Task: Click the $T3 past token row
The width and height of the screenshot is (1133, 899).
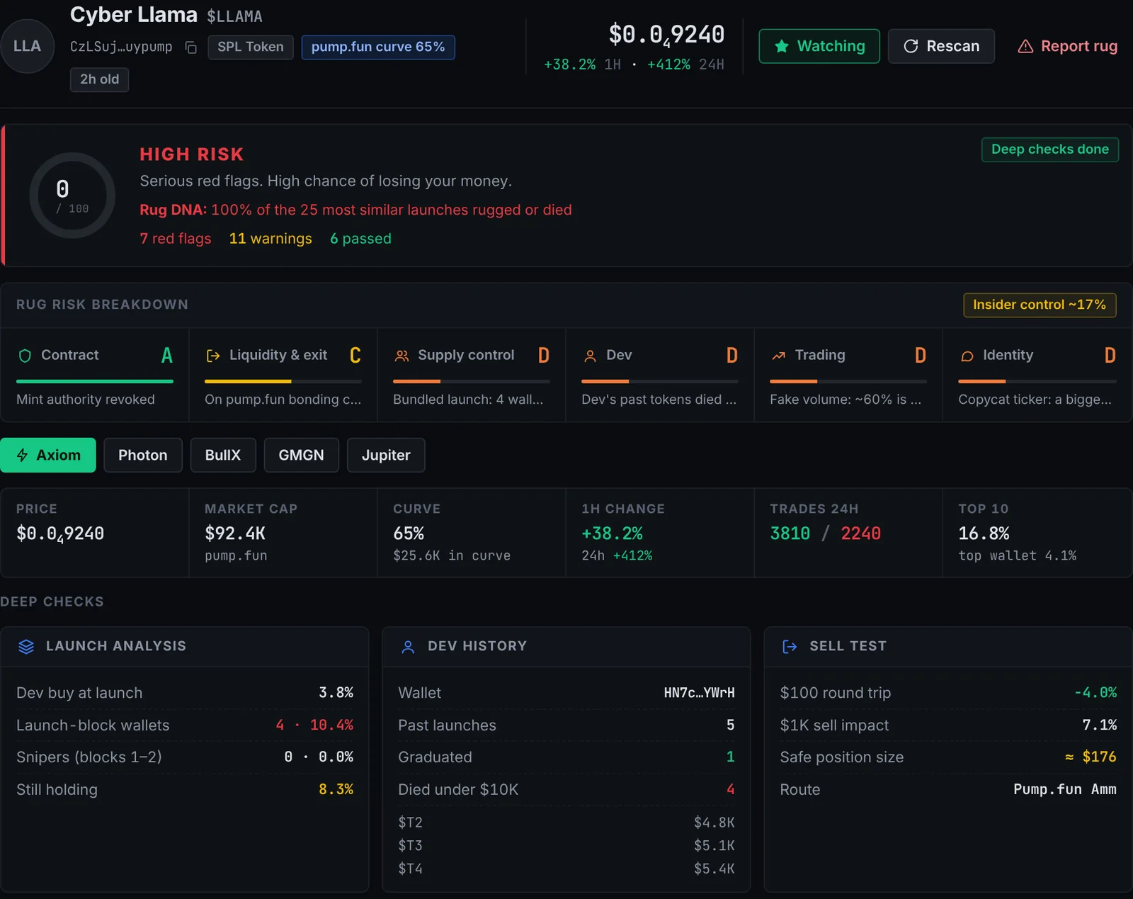Action: point(566,846)
